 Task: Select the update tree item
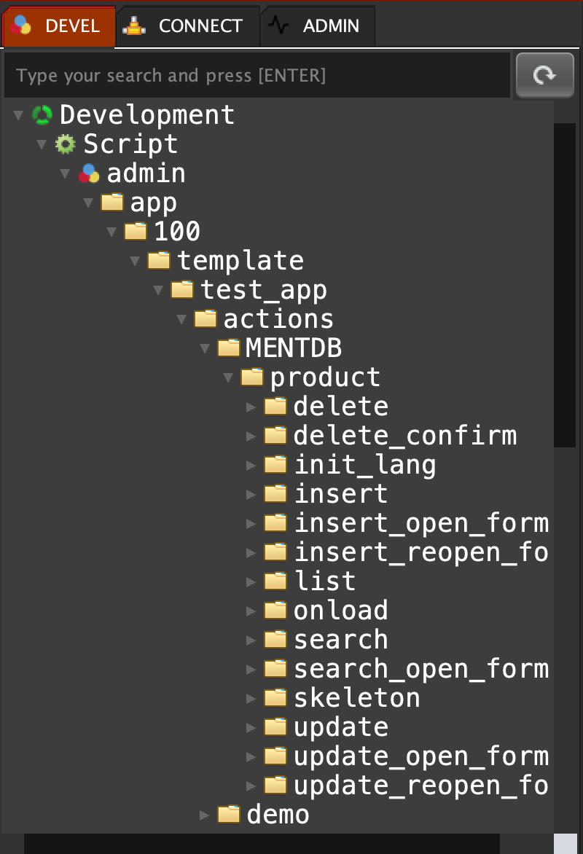pos(340,726)
